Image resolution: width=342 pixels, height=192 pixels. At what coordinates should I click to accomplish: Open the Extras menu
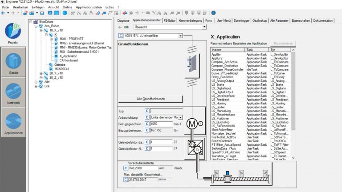coord(110,7)
